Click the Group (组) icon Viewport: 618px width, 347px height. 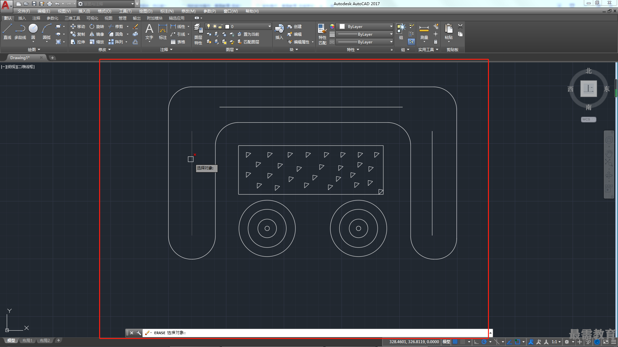tap(401, 31)
